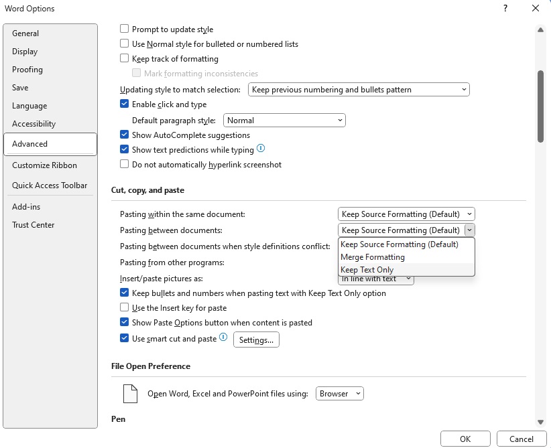551x448 pixels.
Task: Open smart cut and paste Settings
Action: click(x=256, y=340)
